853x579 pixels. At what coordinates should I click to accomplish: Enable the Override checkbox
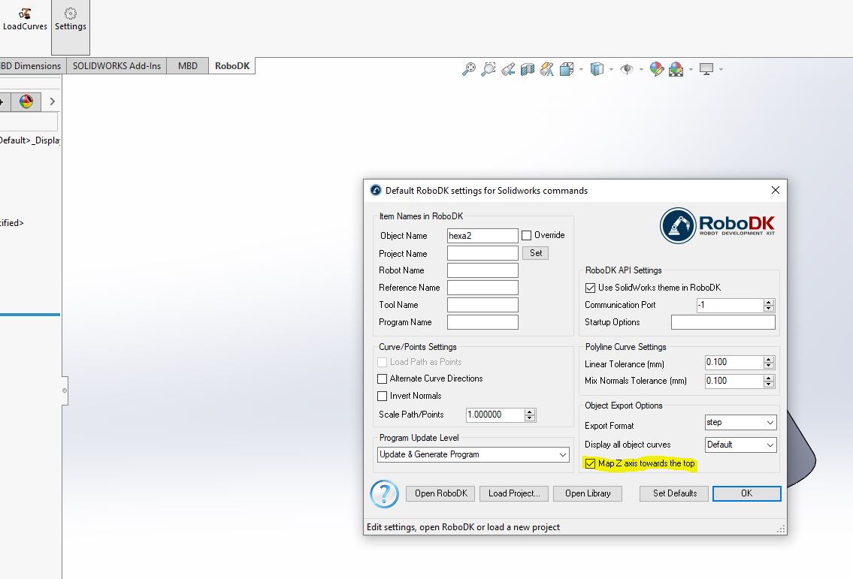pos(527,235)
